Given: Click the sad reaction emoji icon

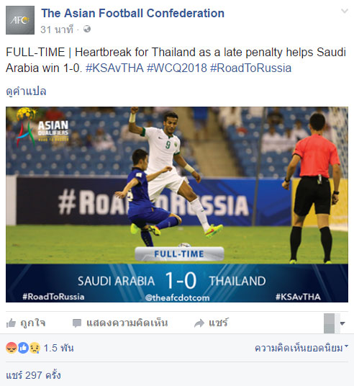Looking at the screenshot, I should click(35, 348).
